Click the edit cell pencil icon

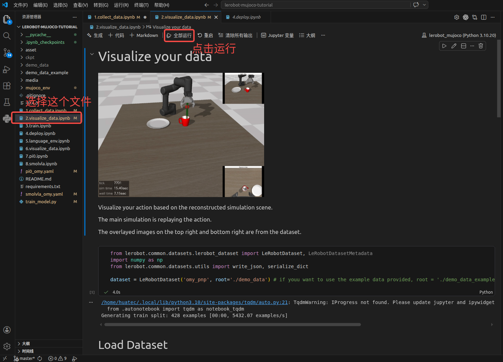[454, 46]
